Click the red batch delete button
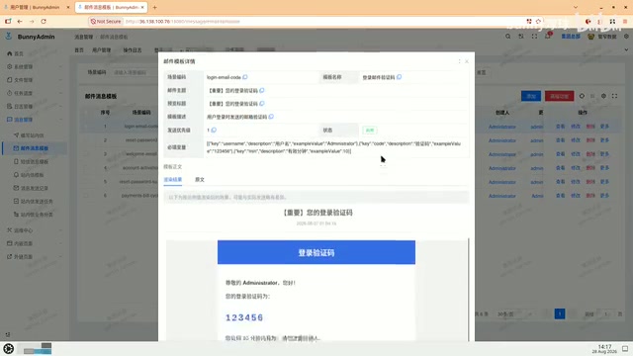 click(559, 96)
